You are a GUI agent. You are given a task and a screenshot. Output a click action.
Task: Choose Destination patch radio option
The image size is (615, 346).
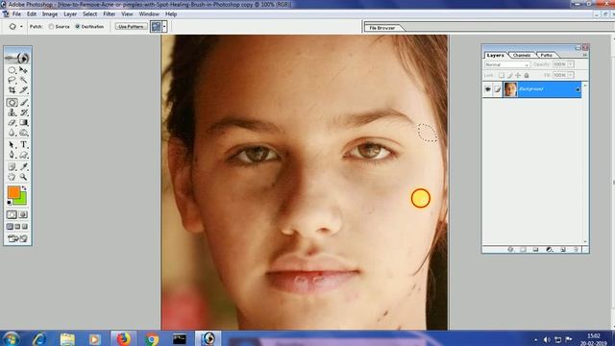(x=78, y=27)
